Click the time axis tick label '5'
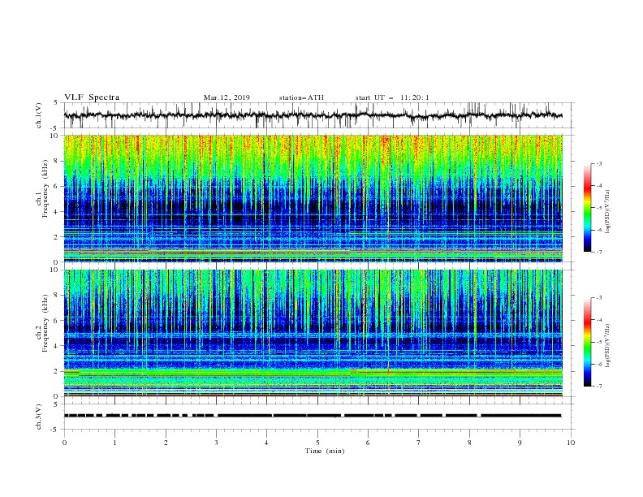The width and height of the screenshot is (643, 497). point(317,443)
